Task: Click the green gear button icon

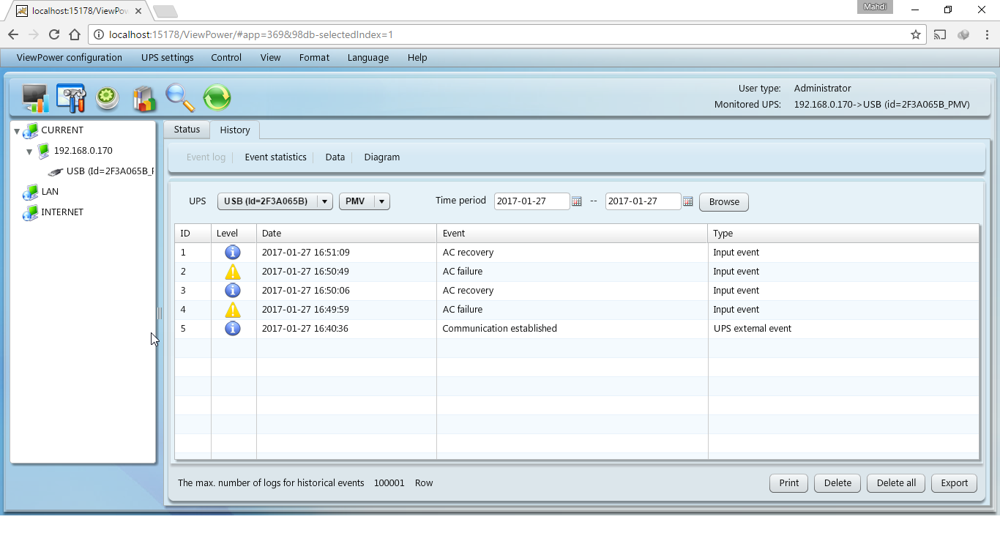Action: [x=108, y=98]
